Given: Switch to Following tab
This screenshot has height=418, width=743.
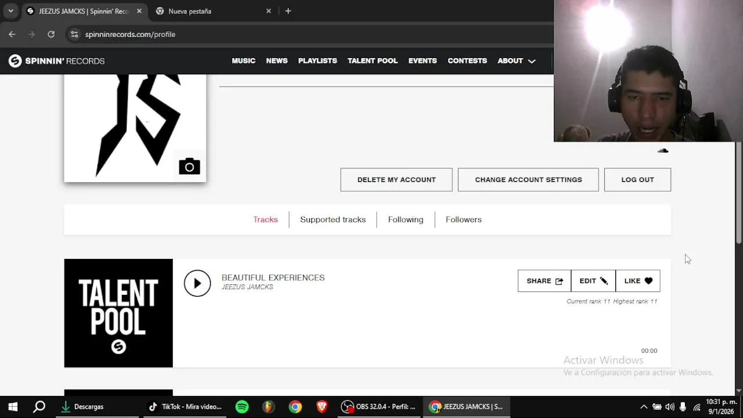Looking at the screenshot, I should pyautogui.click(x=406, y=219).
